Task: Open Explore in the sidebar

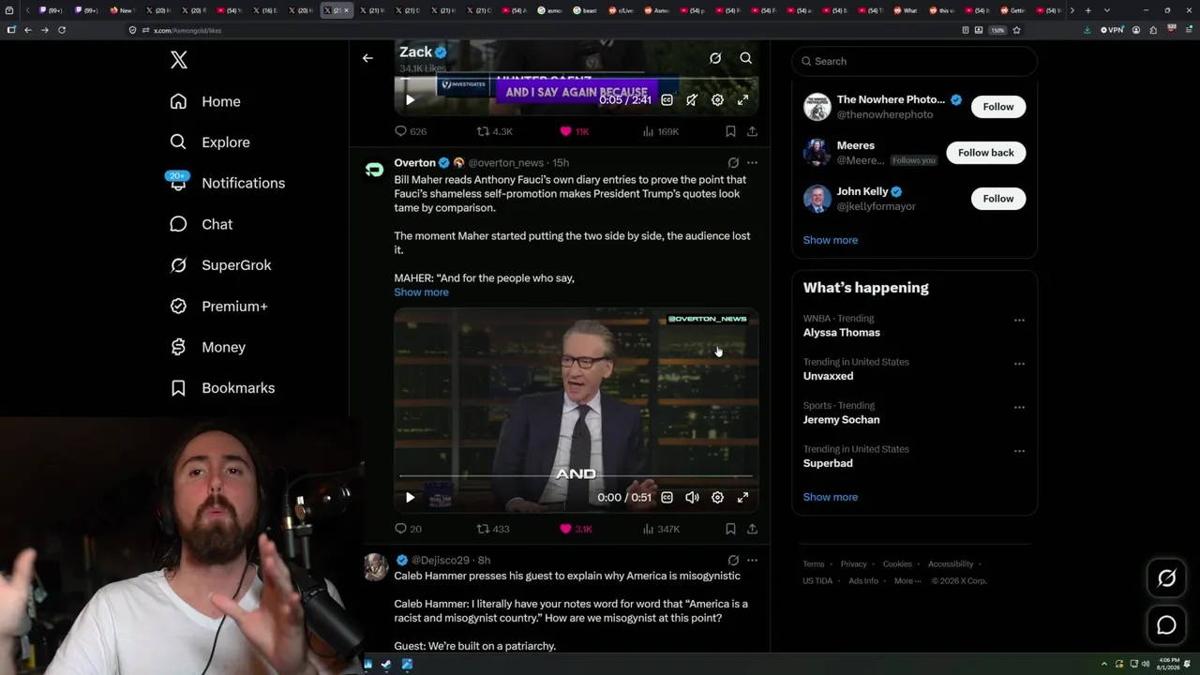Action: [x=210, y=142]
